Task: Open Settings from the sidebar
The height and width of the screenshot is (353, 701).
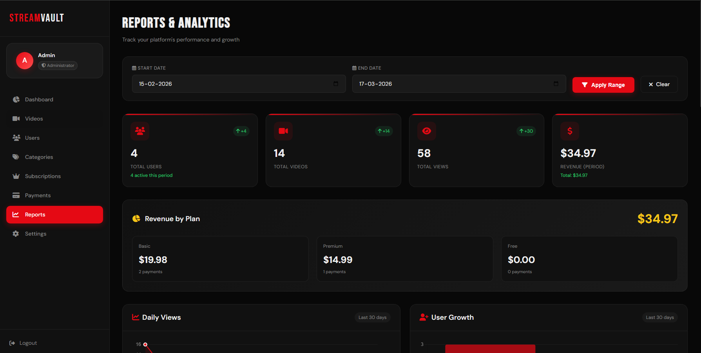Action: coord(35,234)
